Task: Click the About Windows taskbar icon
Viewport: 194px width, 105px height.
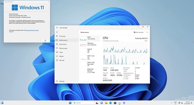Action: tap(124, 103)
